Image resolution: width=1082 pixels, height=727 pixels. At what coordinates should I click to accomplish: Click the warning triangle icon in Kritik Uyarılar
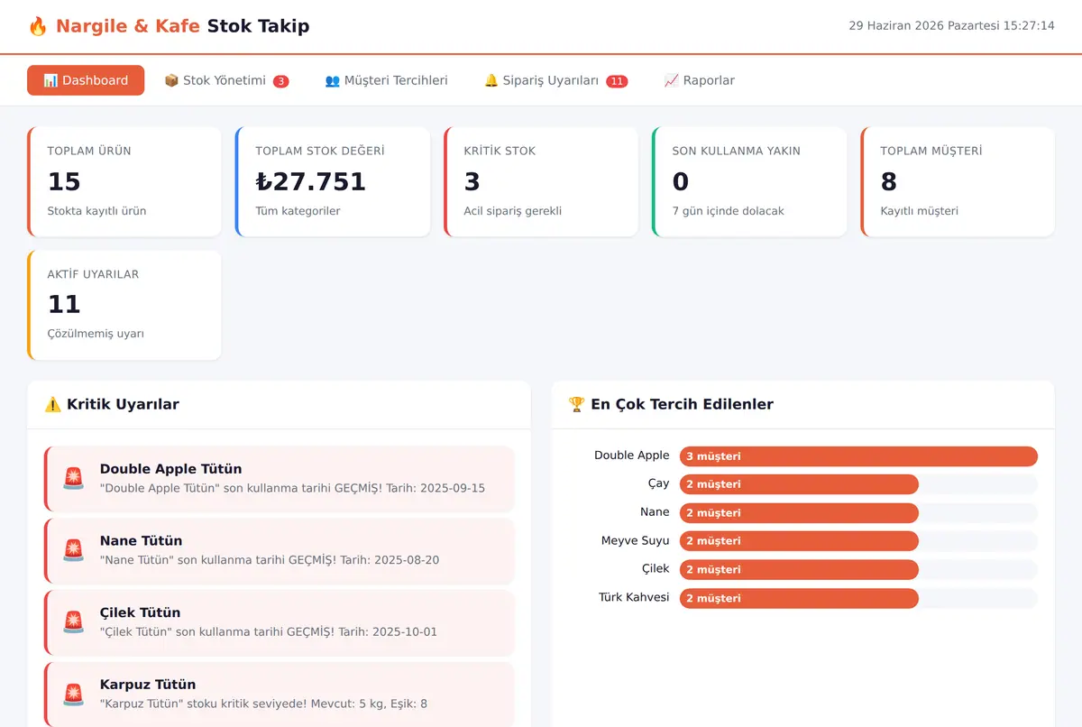coord(53,404)
